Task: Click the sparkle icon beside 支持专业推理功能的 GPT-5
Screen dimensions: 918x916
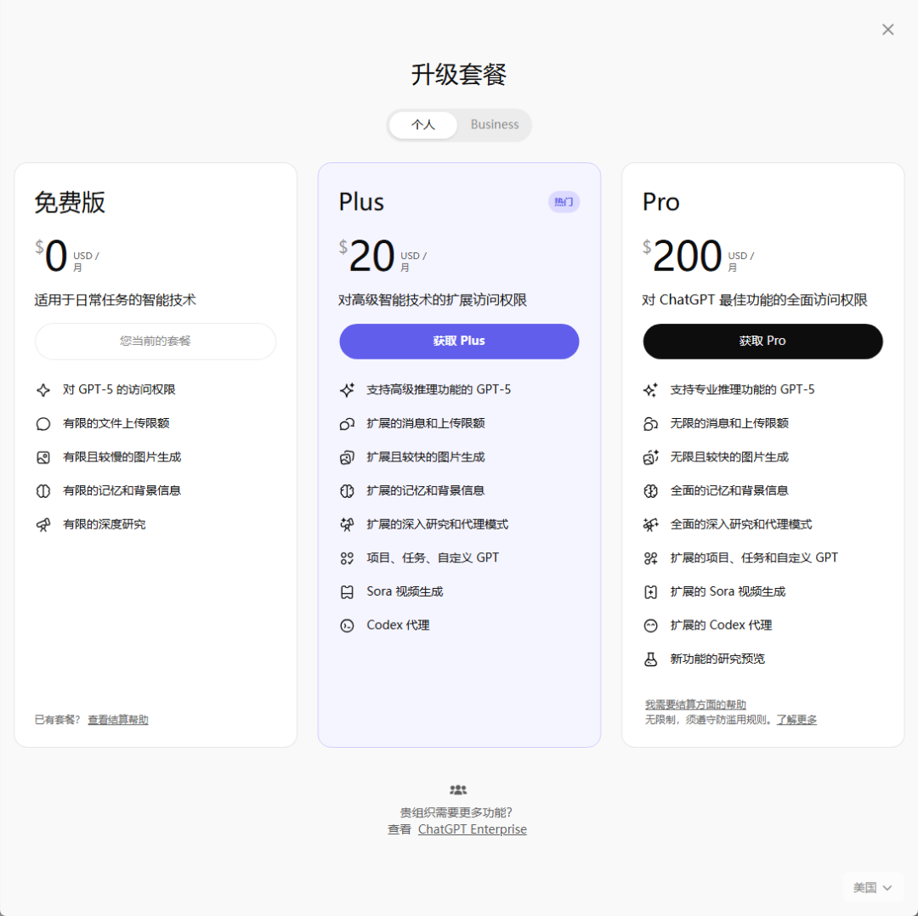Action: [x=650, y=390]
